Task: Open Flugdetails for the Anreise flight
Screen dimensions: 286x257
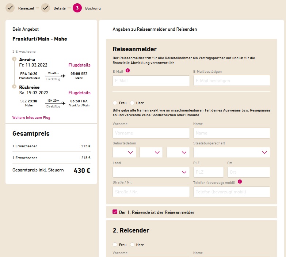Action: click(79, 65)
